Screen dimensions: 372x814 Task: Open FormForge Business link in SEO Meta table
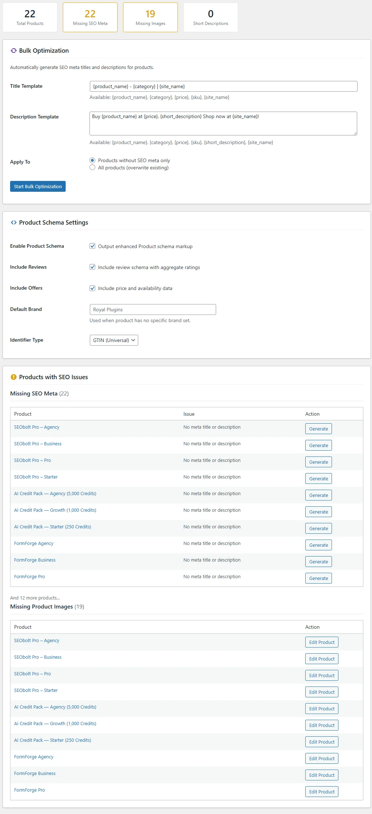[35, 560]
